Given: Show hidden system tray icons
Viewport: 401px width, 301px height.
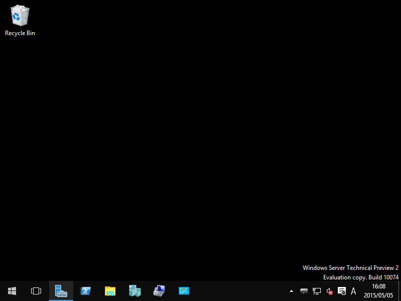Looking at the screenshot, I should click(x=291, y=291).
